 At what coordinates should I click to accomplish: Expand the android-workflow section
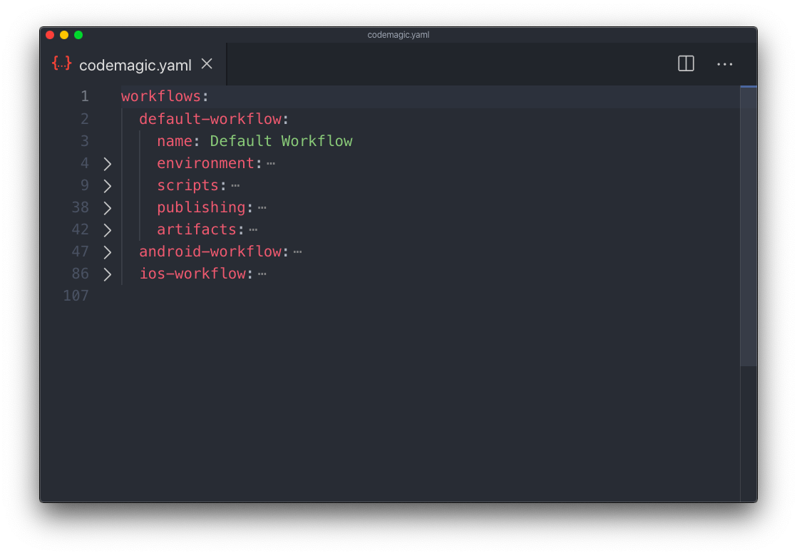pyautogui.click(x=107, y=251)
